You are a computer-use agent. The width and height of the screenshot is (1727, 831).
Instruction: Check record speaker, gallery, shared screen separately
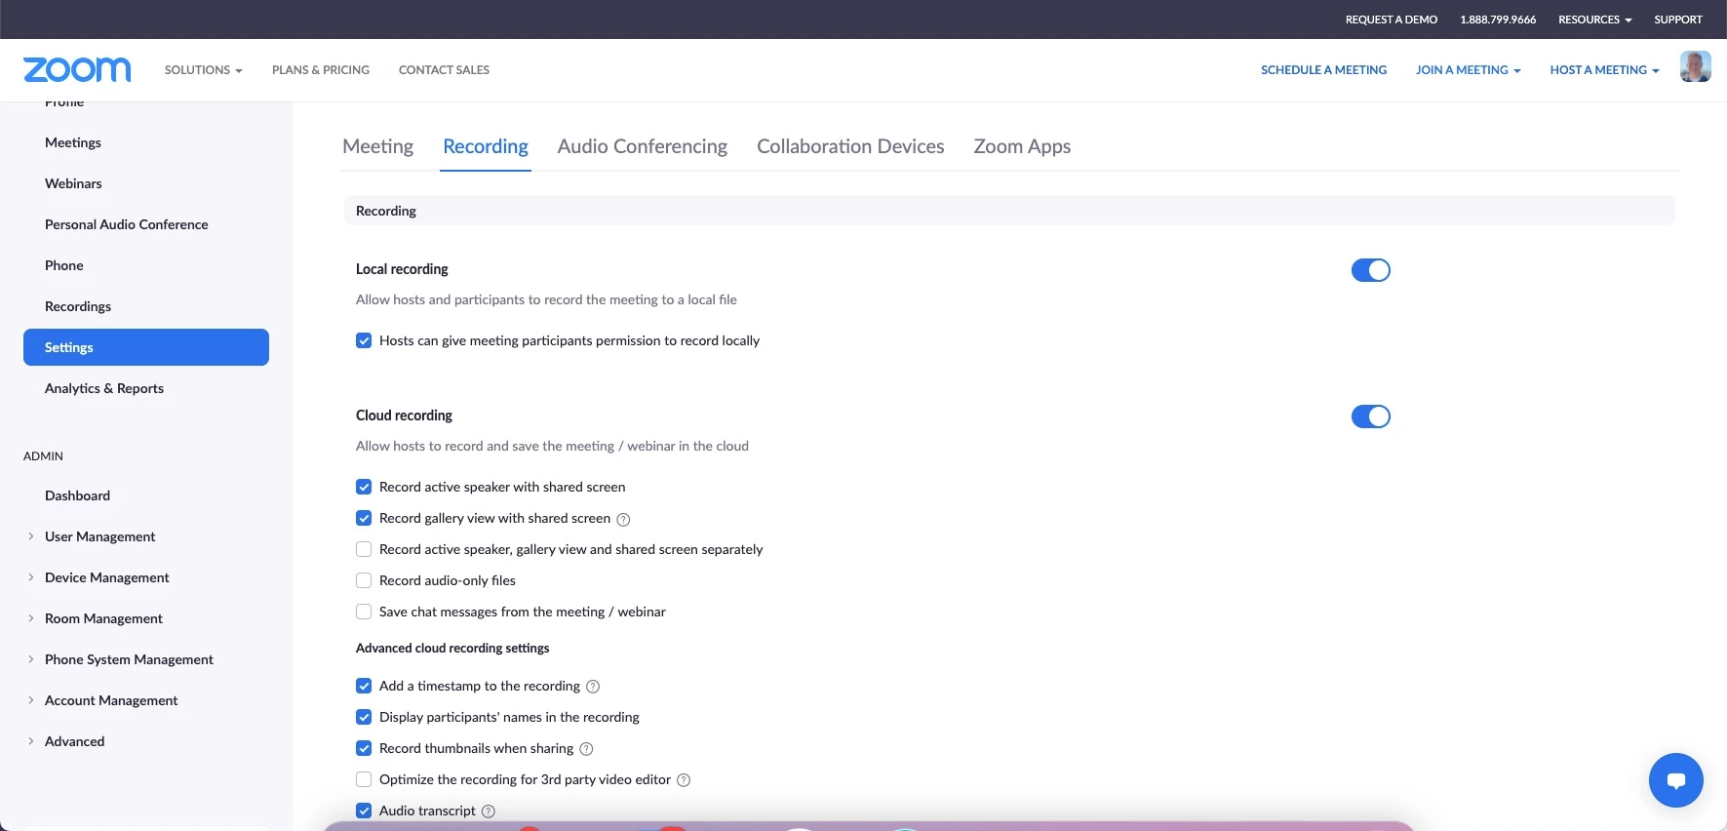(364, 549)
